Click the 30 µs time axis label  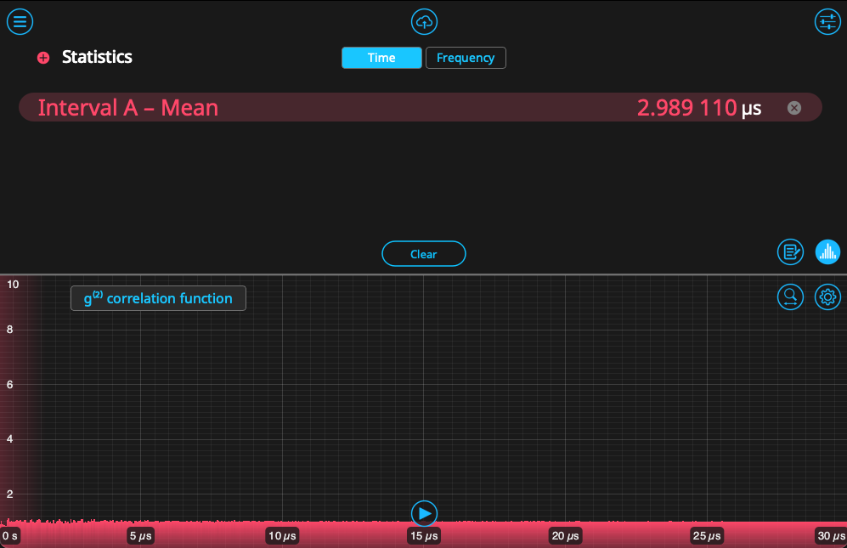830,536
